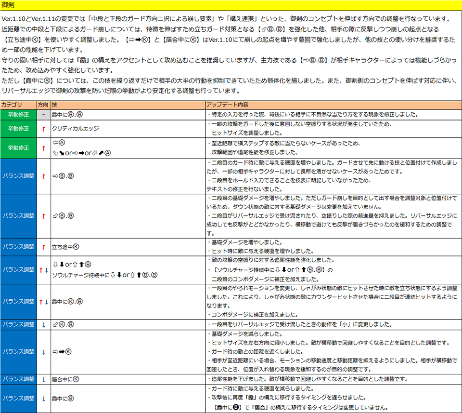Click the red up arrow beside クリティカルエッジ

coord(43,129)
